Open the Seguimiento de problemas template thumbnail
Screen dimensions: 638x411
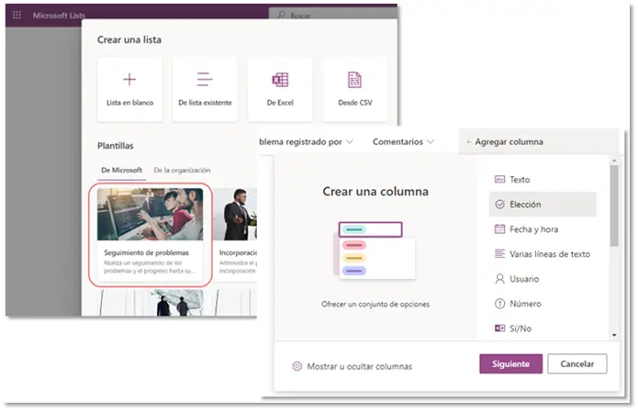(x=151, y=215)
